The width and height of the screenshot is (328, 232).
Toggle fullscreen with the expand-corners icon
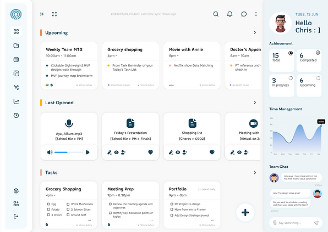(x=54, y=14)
